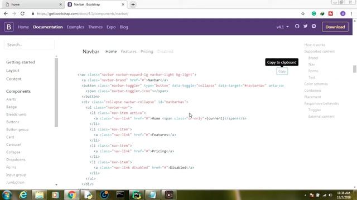Jump to Color schemes section

(316, 84)
